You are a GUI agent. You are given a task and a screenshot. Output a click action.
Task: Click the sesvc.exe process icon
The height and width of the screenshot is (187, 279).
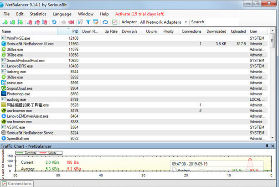4,83
